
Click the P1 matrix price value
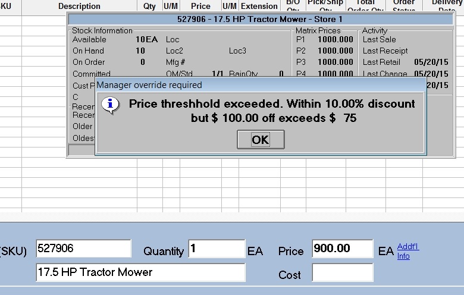coord(335,40)
